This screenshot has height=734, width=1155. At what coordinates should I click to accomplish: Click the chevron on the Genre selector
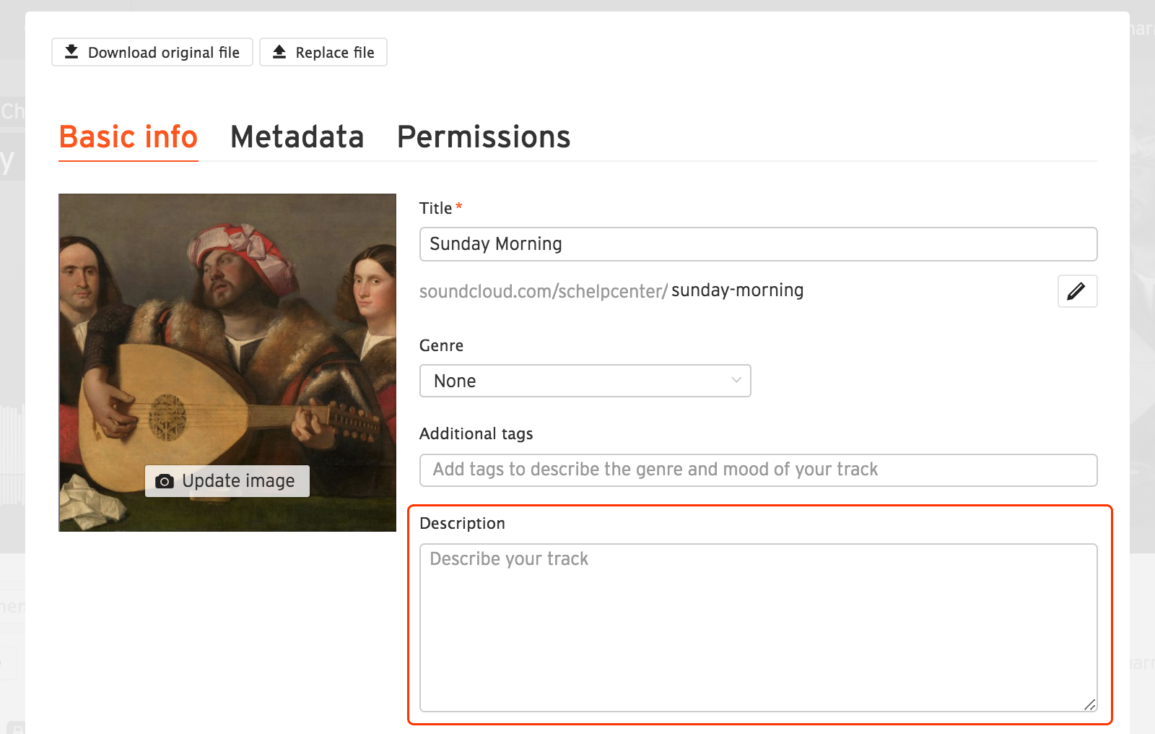(735, 381)
